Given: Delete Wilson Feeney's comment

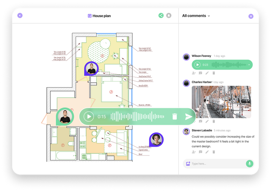Looking at the screenshot, I should click(214, 73).
